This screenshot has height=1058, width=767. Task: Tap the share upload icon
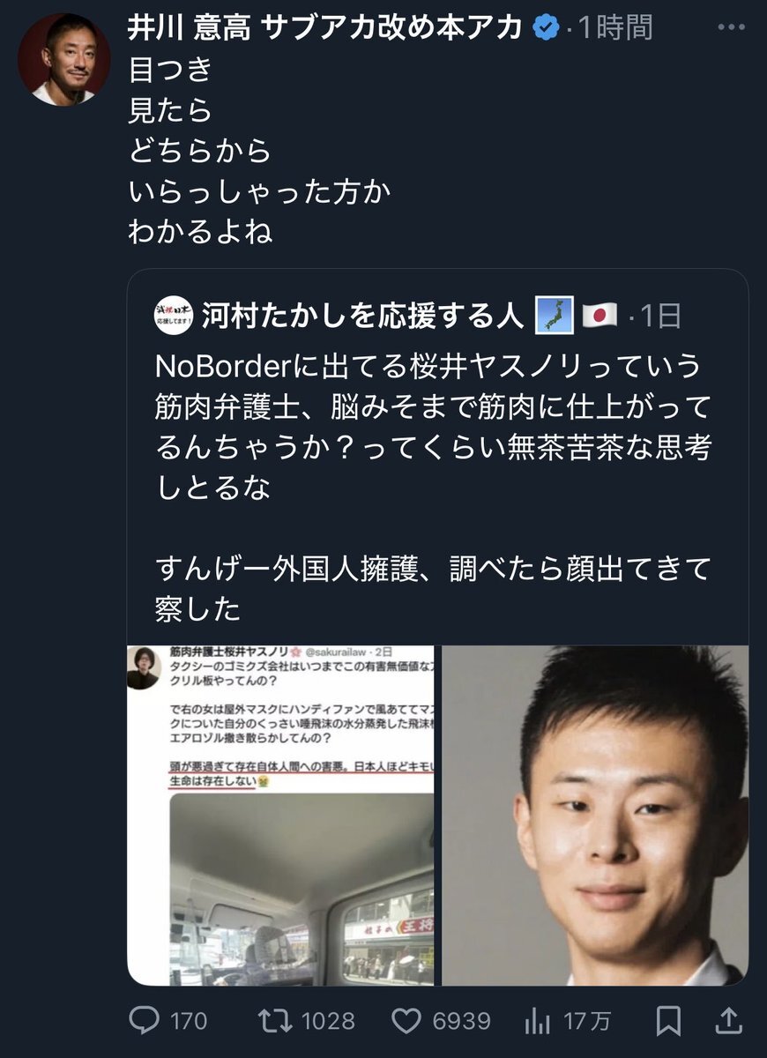[730, 1021]
